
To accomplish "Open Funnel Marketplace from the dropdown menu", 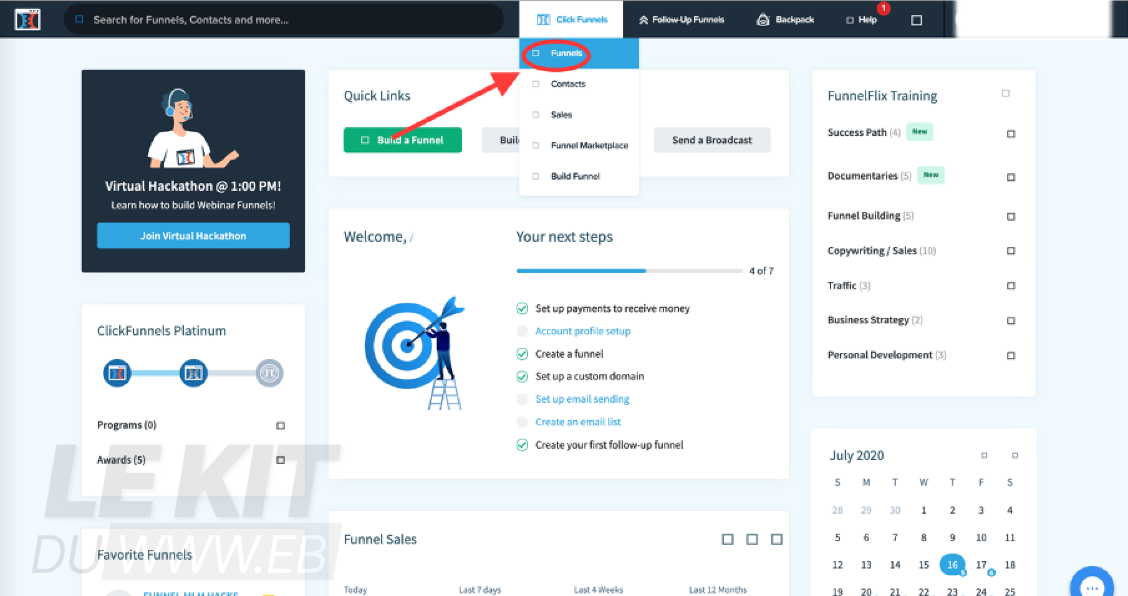I will [x=588, y=145].
